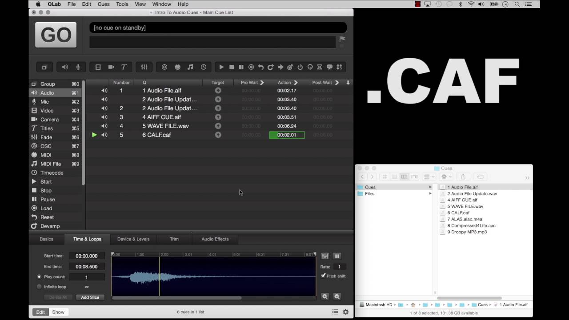Click the square Stop cue toolbar icon
The image size is (569, 320).
point(232,67)
